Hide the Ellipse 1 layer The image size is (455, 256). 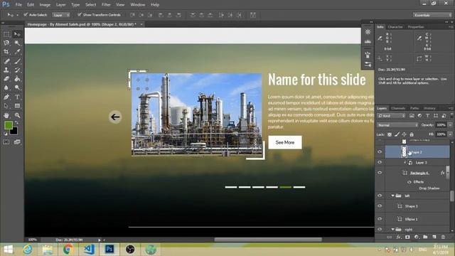tap(380, 219)
